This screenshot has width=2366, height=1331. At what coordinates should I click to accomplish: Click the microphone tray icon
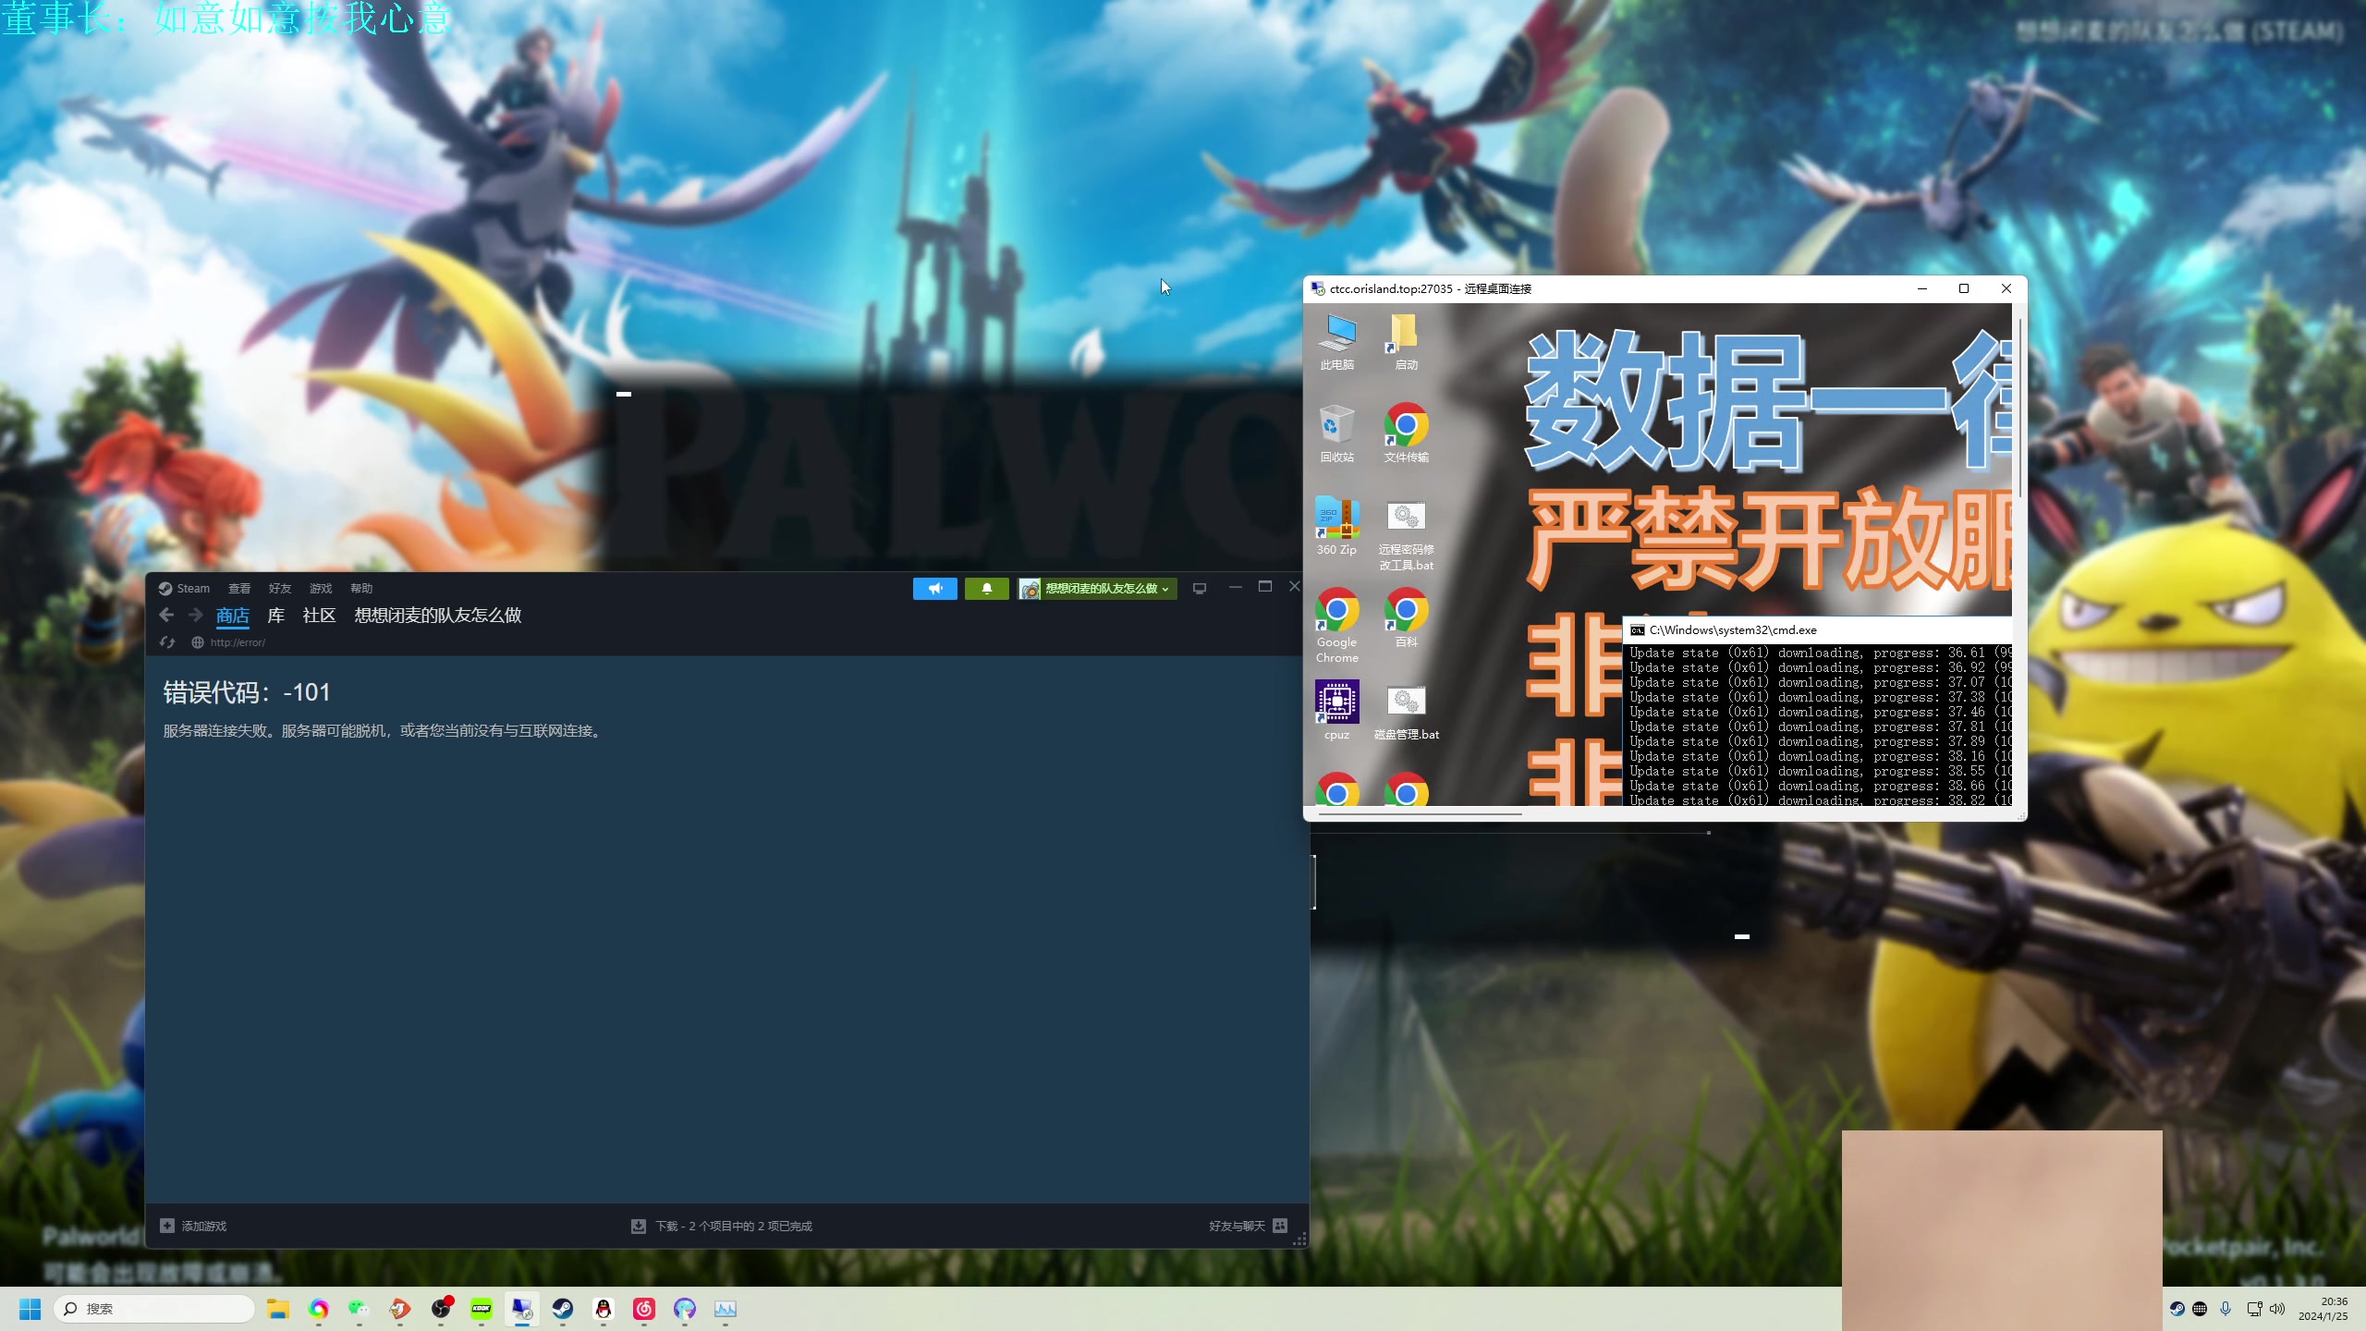(x=2226, y=1309)
